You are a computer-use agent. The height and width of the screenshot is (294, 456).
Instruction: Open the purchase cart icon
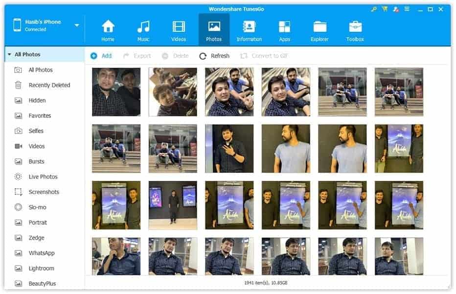pos(385,9)
